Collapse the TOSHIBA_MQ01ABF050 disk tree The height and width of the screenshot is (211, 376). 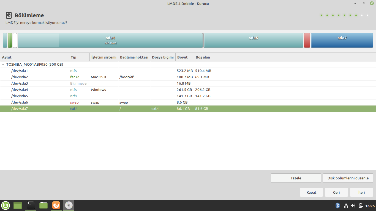pyautogui.click(x=3, y=65)
